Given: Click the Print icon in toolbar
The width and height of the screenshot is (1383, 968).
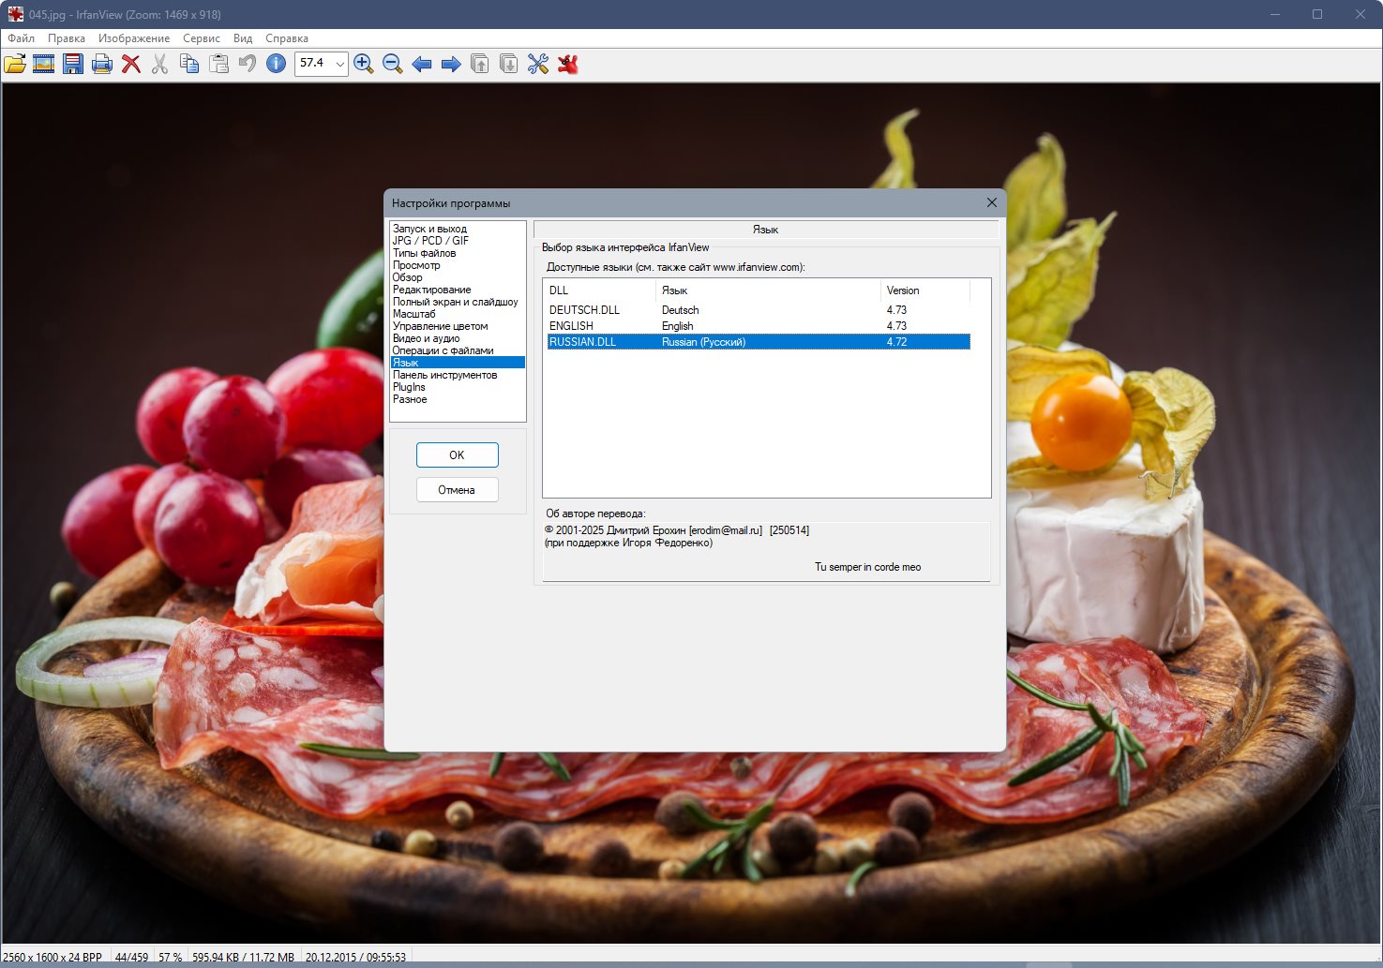Looking at the screenshot, I should [102, 64].
